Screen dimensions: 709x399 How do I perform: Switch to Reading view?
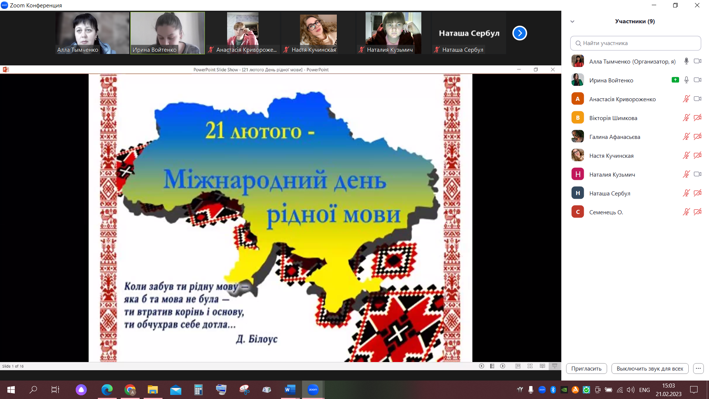542,366
